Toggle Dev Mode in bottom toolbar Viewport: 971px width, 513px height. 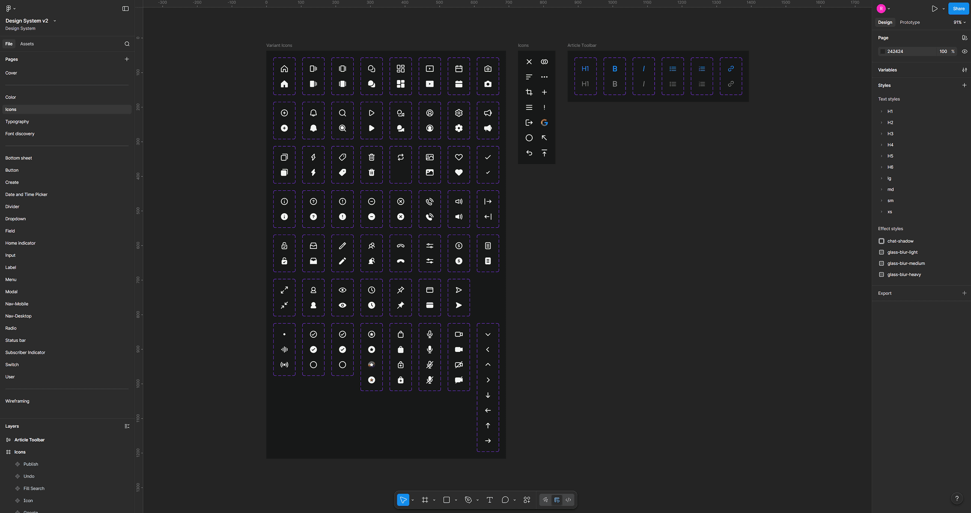tap(568, 500)
